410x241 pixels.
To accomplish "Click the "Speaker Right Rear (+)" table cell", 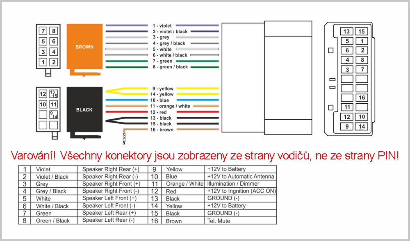I will coord(111,169).
